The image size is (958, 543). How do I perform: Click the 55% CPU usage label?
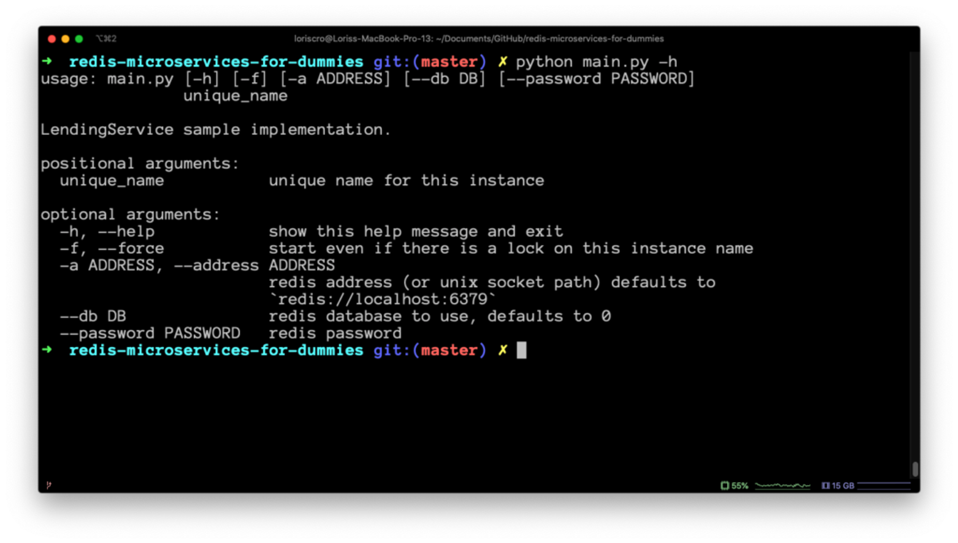coord(740,486)
